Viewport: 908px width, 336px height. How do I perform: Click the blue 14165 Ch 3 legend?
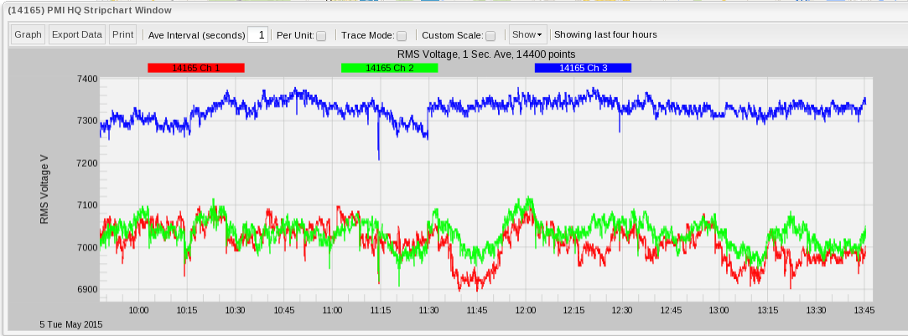point(583,68)
